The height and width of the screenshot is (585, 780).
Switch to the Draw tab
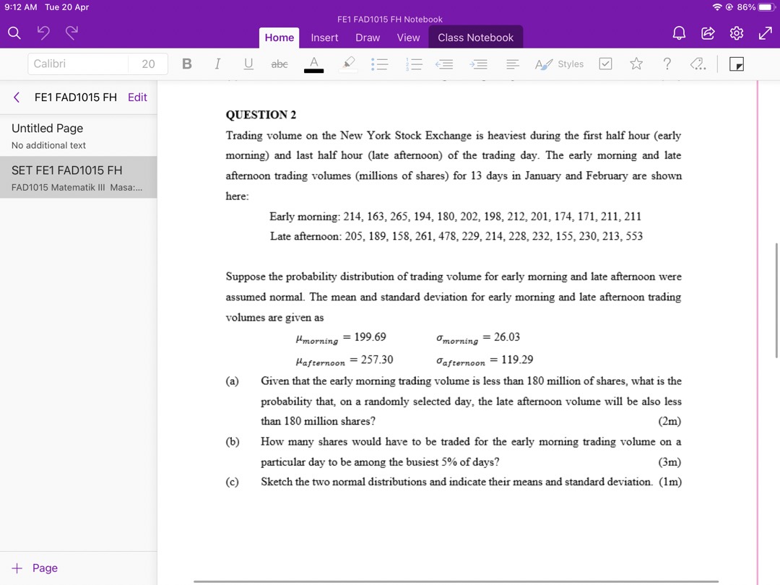(367, 38)
